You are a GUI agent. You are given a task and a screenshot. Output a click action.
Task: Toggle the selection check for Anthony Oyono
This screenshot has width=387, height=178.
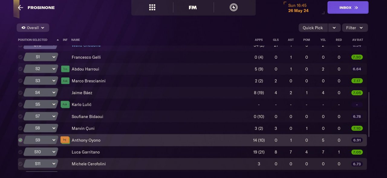coord(20,140)
